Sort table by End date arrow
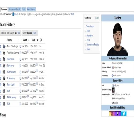The height and width of the screenshot is (118, 134). pyautogui.click(x=37, y=40)
